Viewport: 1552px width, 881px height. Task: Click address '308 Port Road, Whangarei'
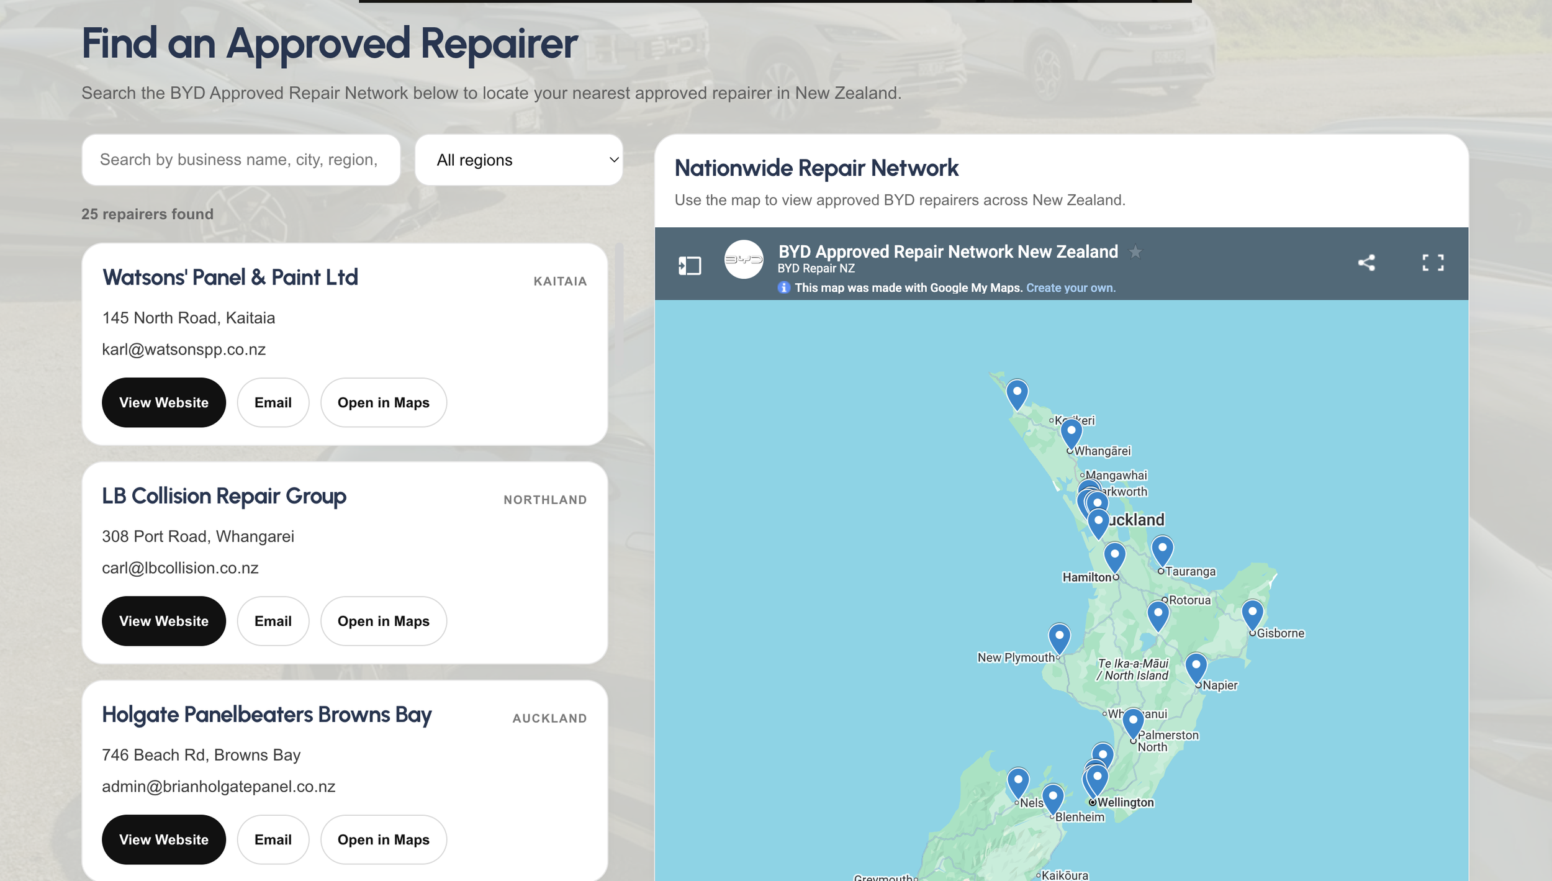click(x=198, y=536)
